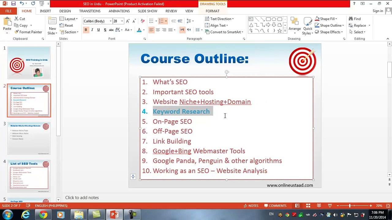The height and width of the screenshot is (220, 392).
Task: Click the Reset slide button
Action: [66, 25]
